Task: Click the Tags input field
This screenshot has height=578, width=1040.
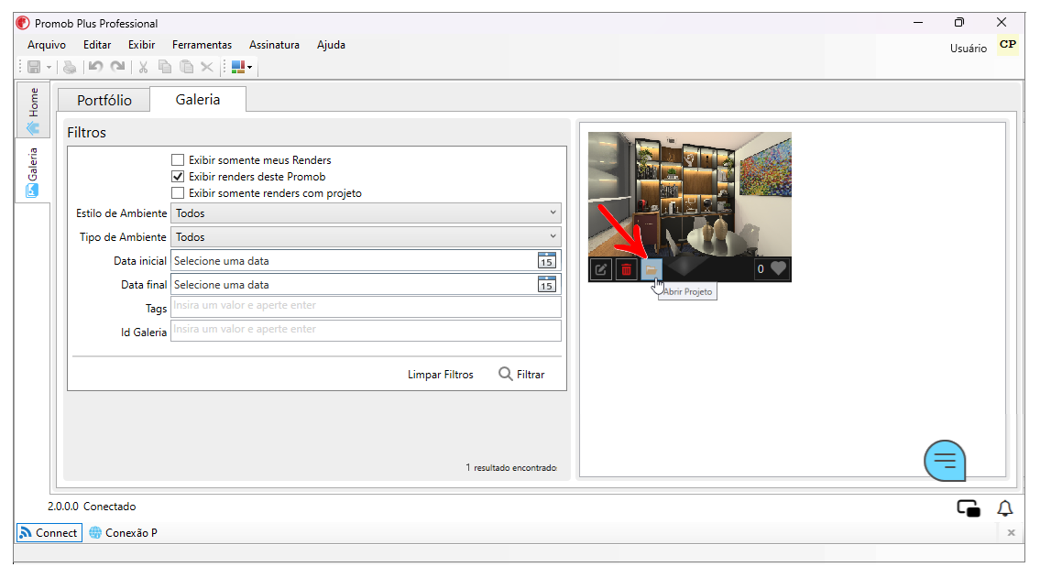Action: tap(366, 306)
